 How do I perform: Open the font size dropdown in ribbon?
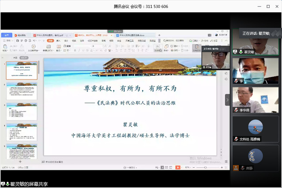[101, 46]
